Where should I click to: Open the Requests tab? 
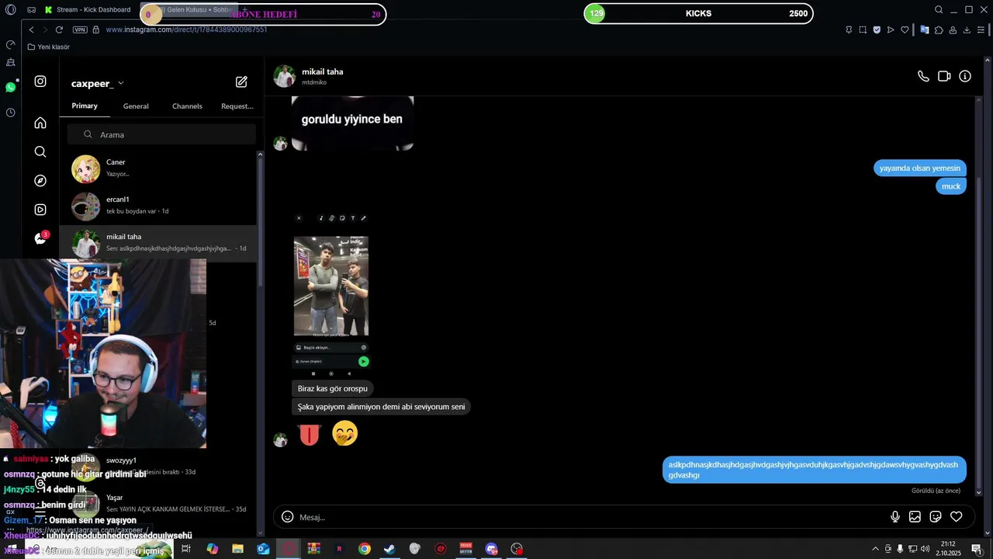coord(237,106)
